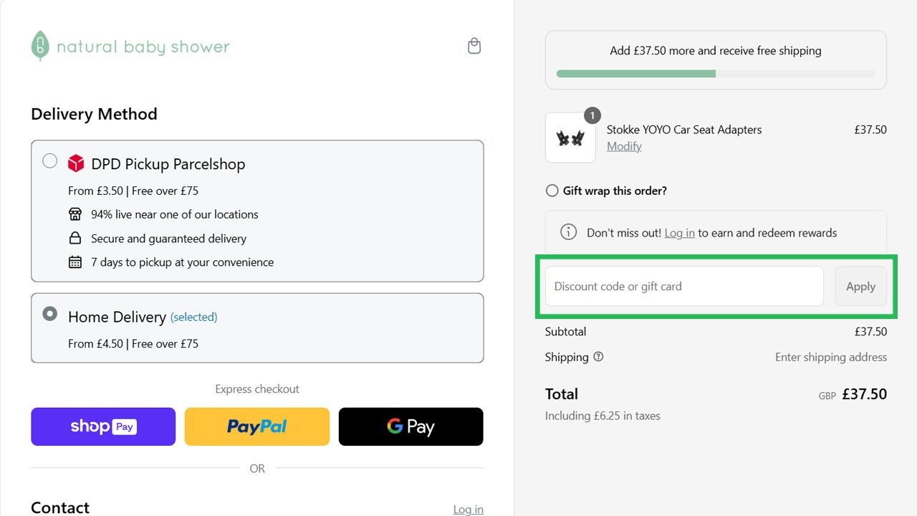Enable gift wrap for this order
The height and width of the screenshot is (516, 917).
click(x=552, y=191)
